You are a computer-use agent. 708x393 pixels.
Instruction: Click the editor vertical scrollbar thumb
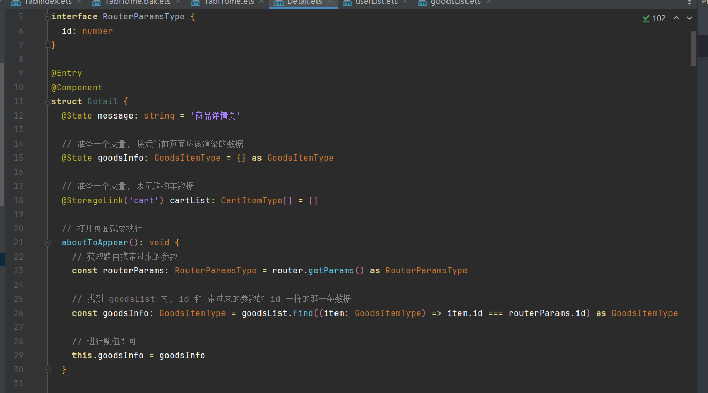pyautogui.click(x=694, y=49)
